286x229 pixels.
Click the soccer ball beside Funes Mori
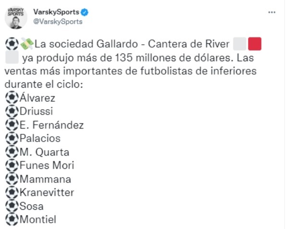coord(12,165)
